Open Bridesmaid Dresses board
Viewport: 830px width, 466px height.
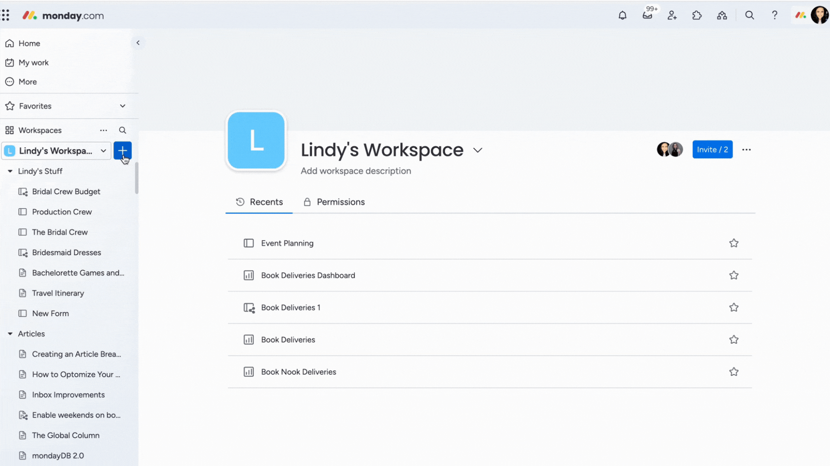(67, 252)
